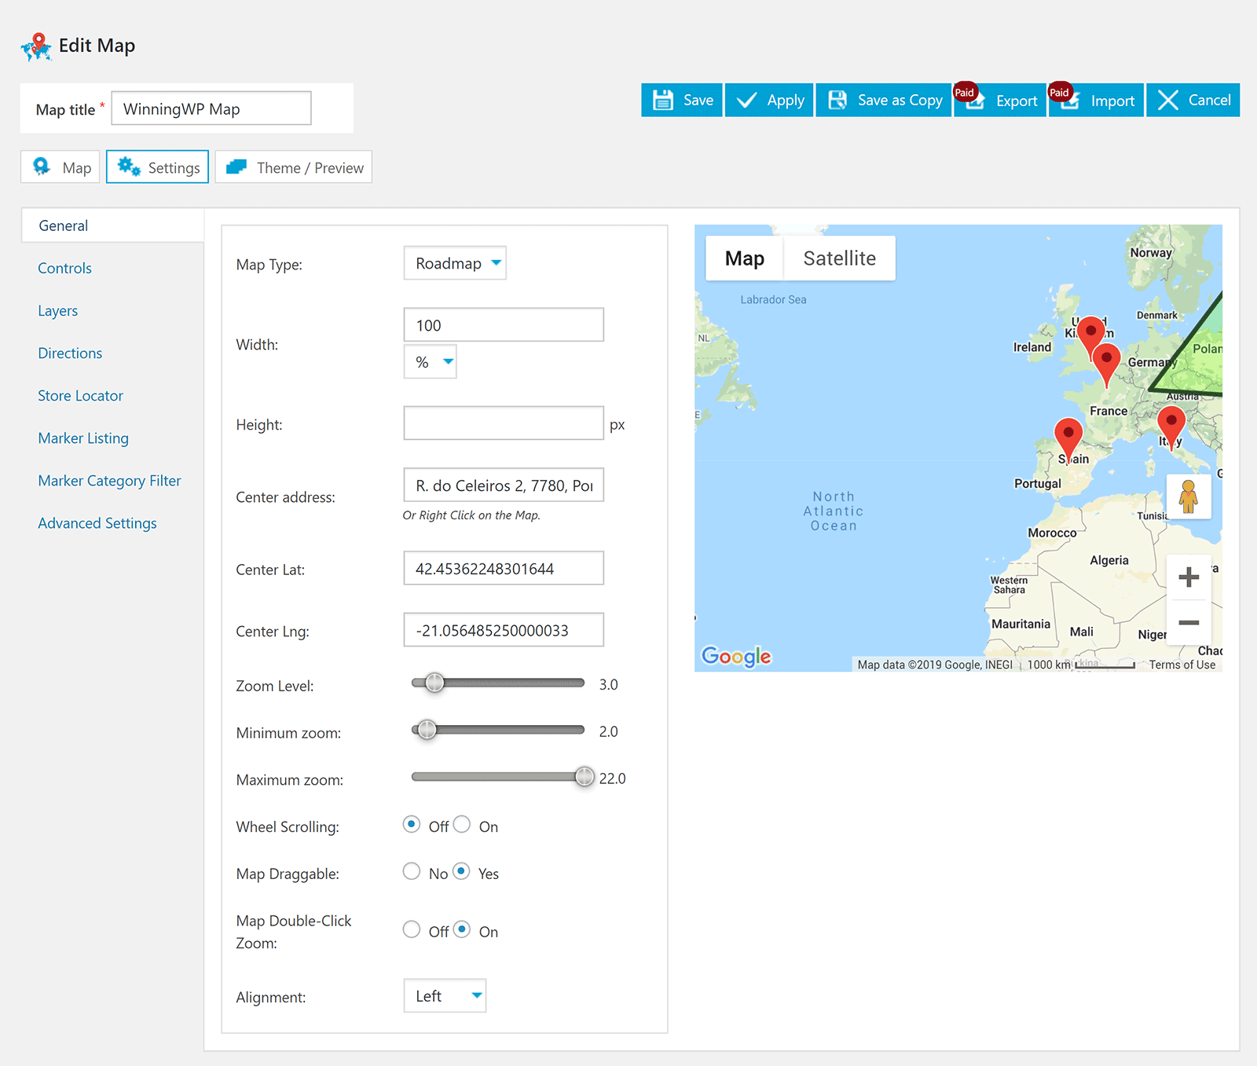Click the Export arrow icon
Image resolution: width=1257 pixels, height=1066 pixels.
pos(975,102)
